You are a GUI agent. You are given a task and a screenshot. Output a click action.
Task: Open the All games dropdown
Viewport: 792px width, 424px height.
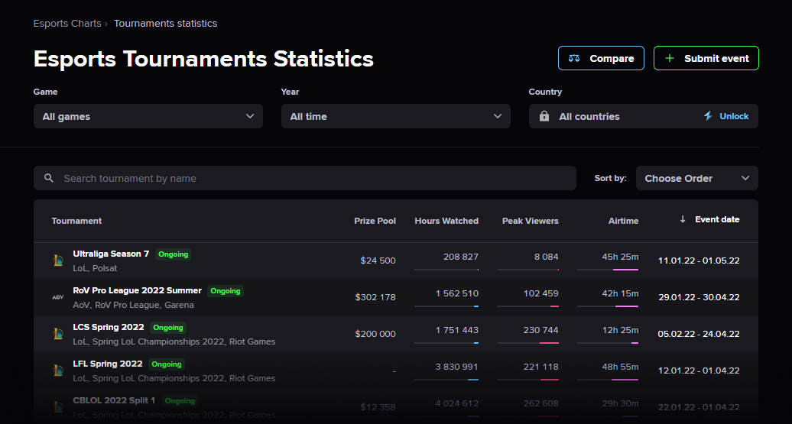pyautogui.click(x=148, y=116)
